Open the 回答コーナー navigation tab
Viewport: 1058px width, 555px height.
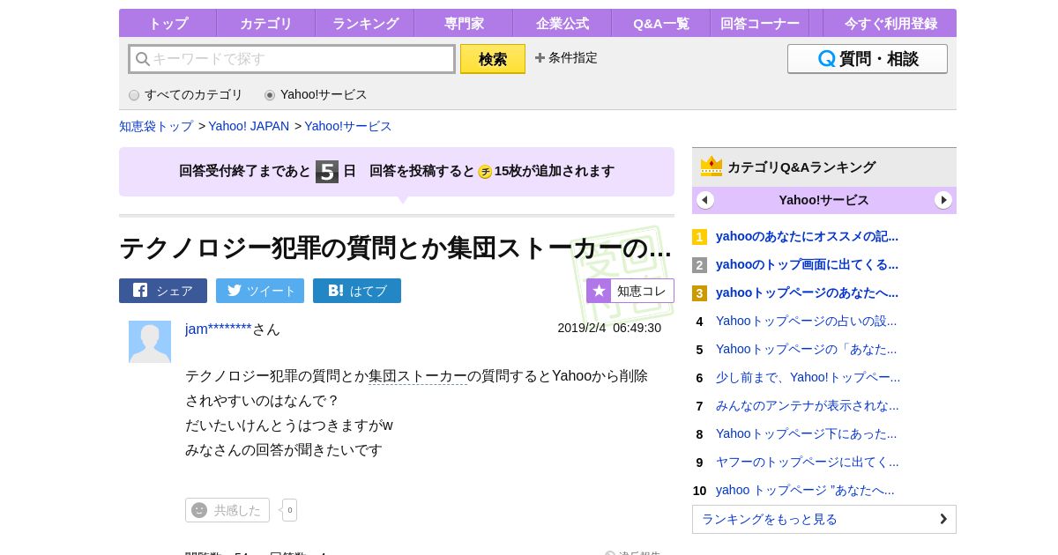pos(760,23)
